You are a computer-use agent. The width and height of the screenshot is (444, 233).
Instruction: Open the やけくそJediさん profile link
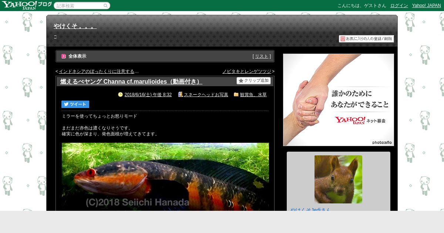coord(310,209)
